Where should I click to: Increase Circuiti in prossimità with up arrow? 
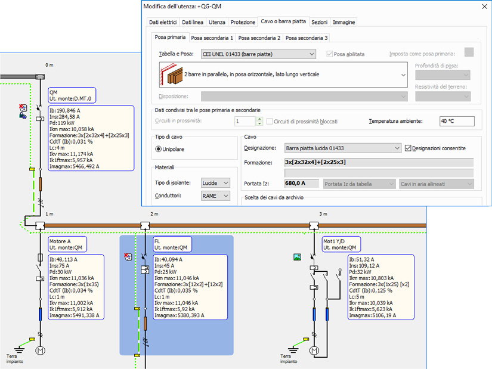pos(259,119)
